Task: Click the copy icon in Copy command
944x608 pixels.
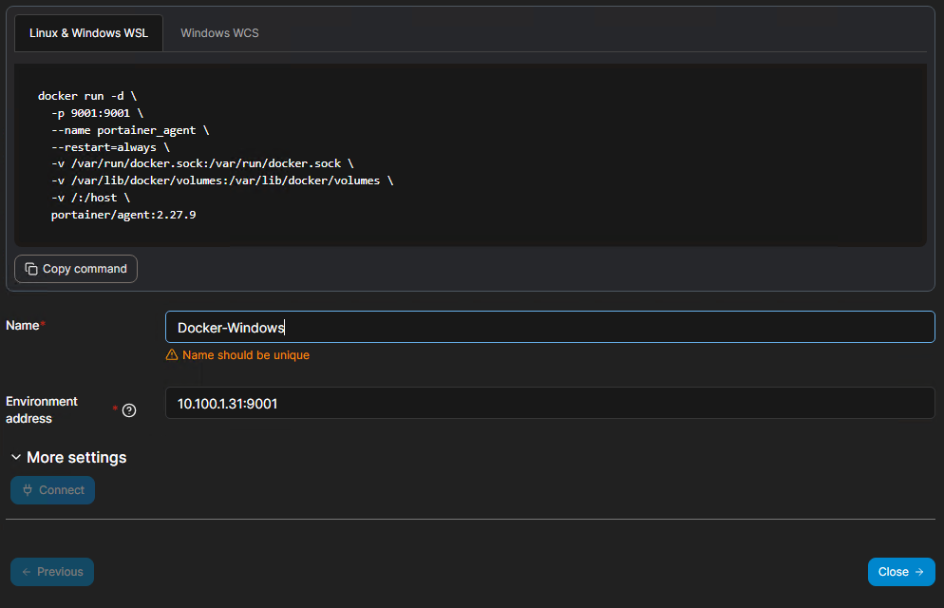Action: tap(31, 269)
